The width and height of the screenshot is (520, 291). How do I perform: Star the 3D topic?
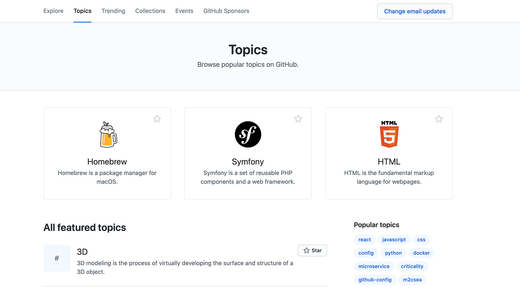[312, 251]
